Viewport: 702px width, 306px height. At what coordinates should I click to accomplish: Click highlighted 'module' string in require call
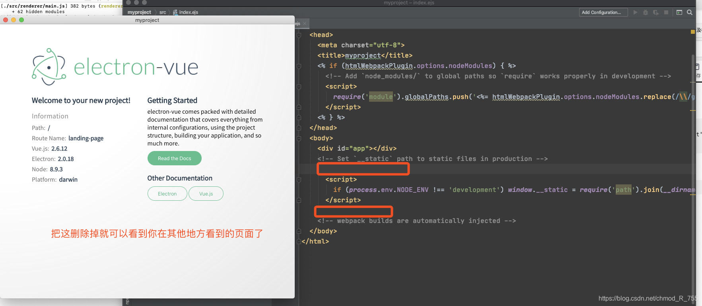click(x=381, y=97)
